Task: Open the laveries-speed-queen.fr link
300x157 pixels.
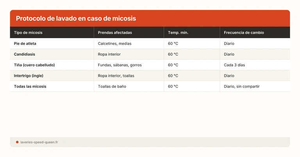Action: [39, 142]
